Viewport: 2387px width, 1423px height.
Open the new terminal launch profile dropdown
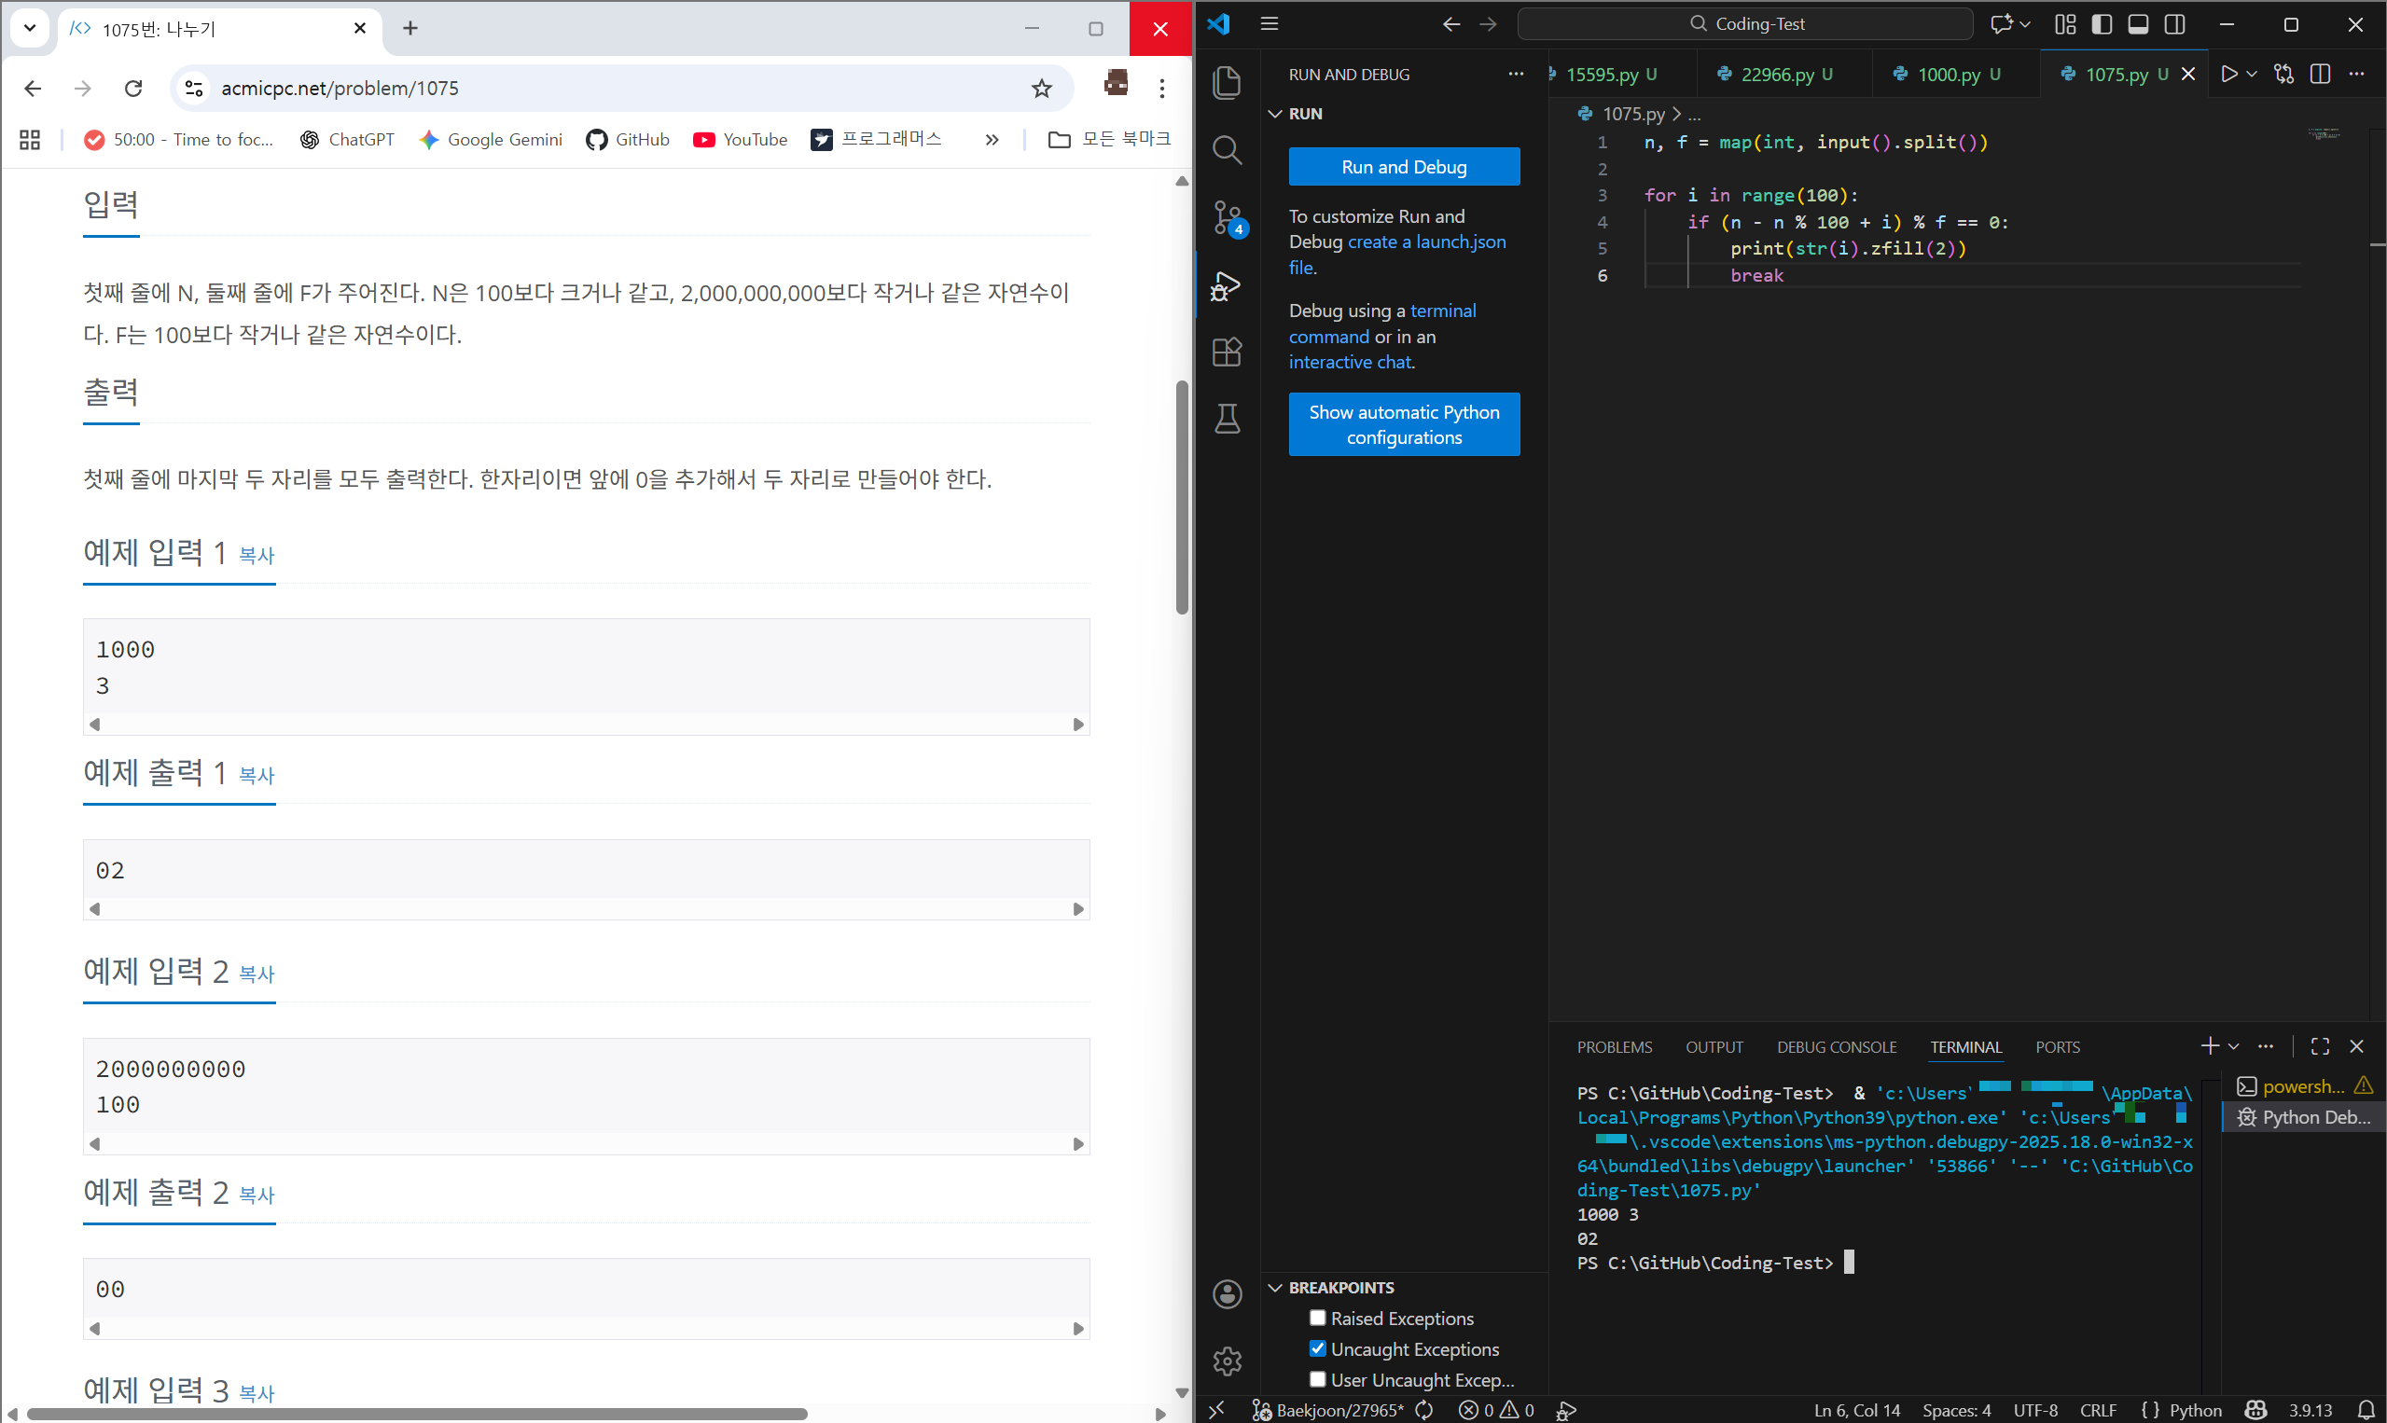[2234, 1046]
